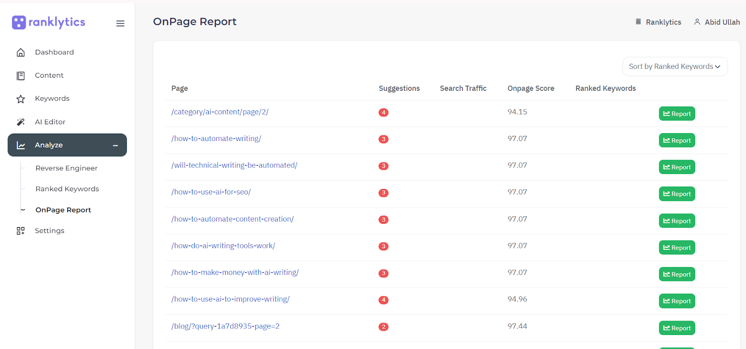Click the Page column header
746x349 pixels.
click(x=180, y=88)
